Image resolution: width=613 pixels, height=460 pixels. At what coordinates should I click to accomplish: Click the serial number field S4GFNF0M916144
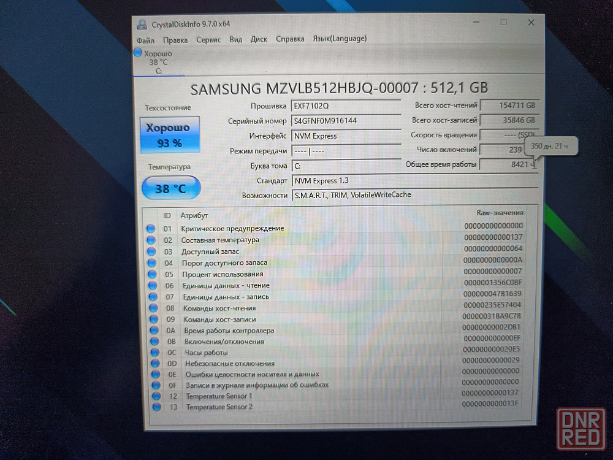pos(346,121)
